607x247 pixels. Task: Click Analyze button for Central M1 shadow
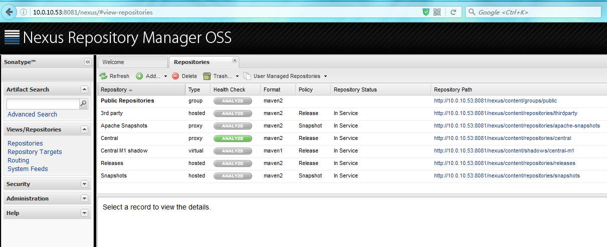click(233, 151)
